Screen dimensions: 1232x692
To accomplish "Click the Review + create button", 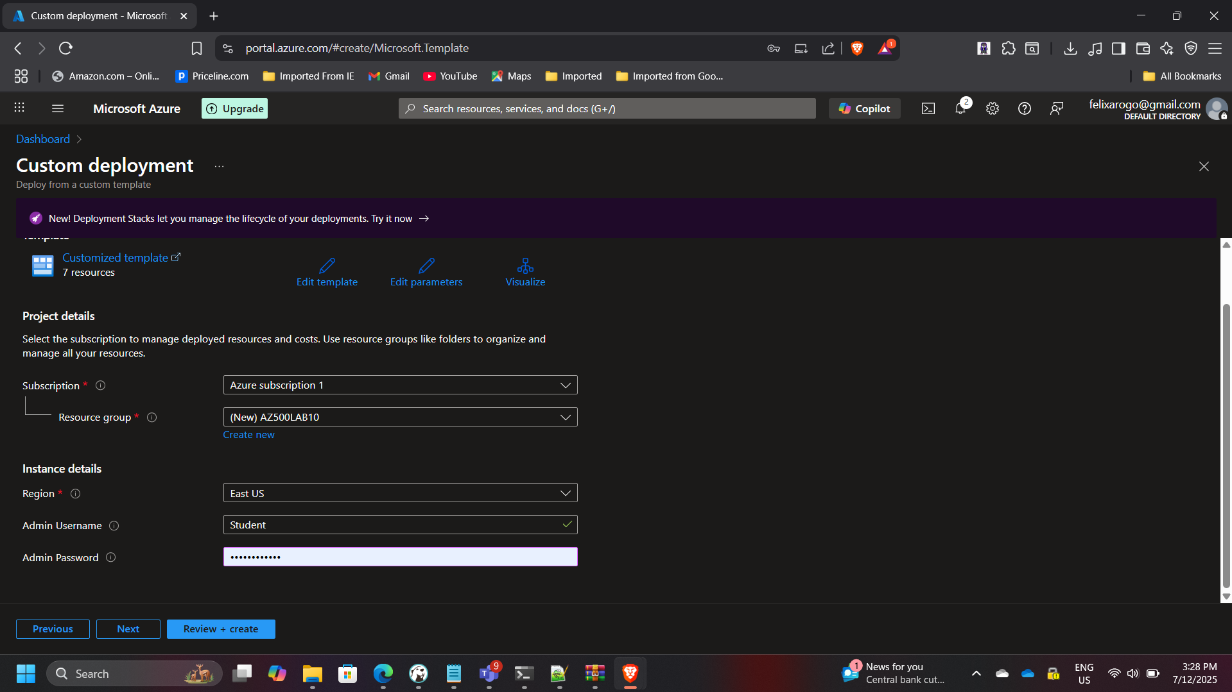I will pyautogui.click(x=221, y=629).
